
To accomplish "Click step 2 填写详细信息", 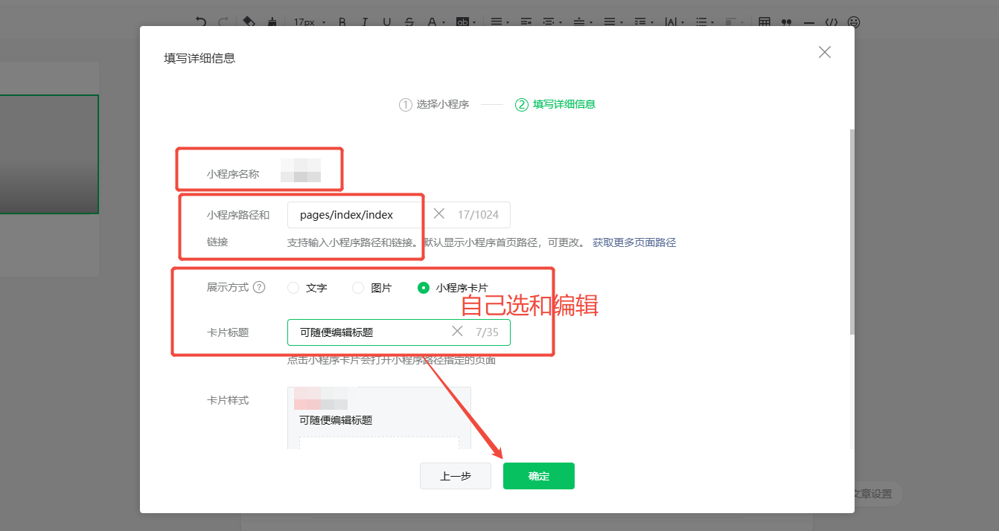I will (555, 104).
